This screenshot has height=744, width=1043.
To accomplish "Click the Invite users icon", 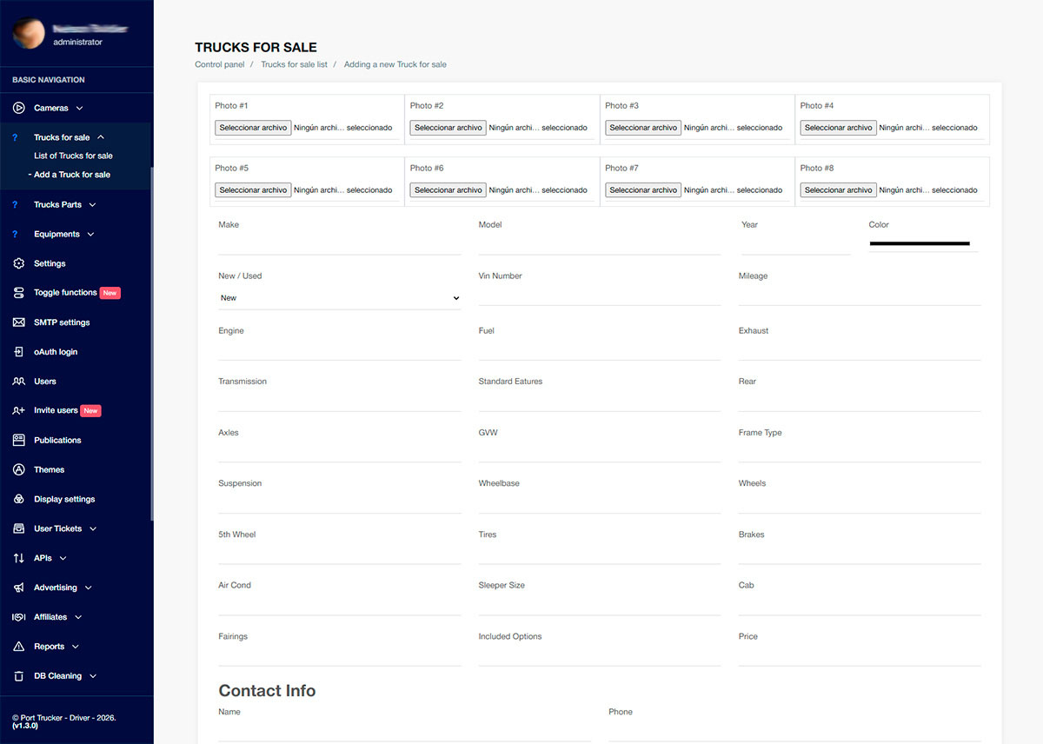I will point(18,410).
